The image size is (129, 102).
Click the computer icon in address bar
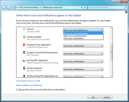[x=15, y=8]
